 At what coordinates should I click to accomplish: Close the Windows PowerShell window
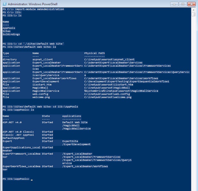pyautogui.click(x=192, y=4)
